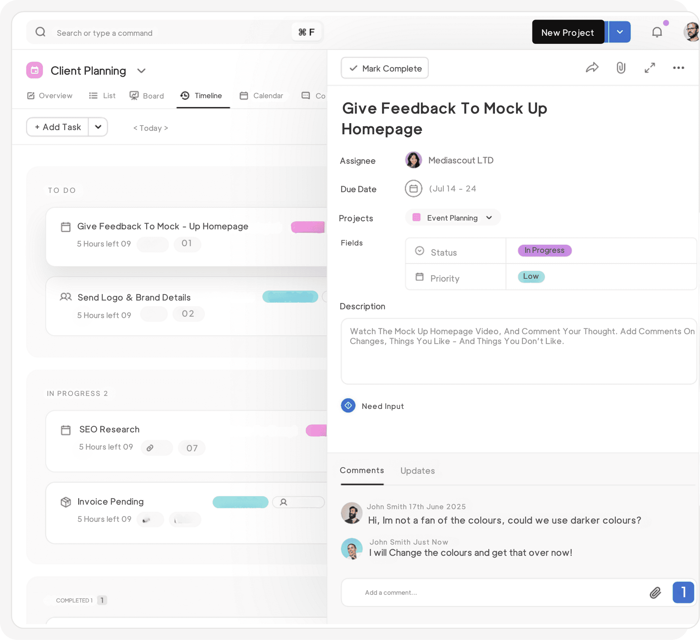Open the user profile avatar
This screenshot has width=700, height=640.
click(x=691, y=32)
